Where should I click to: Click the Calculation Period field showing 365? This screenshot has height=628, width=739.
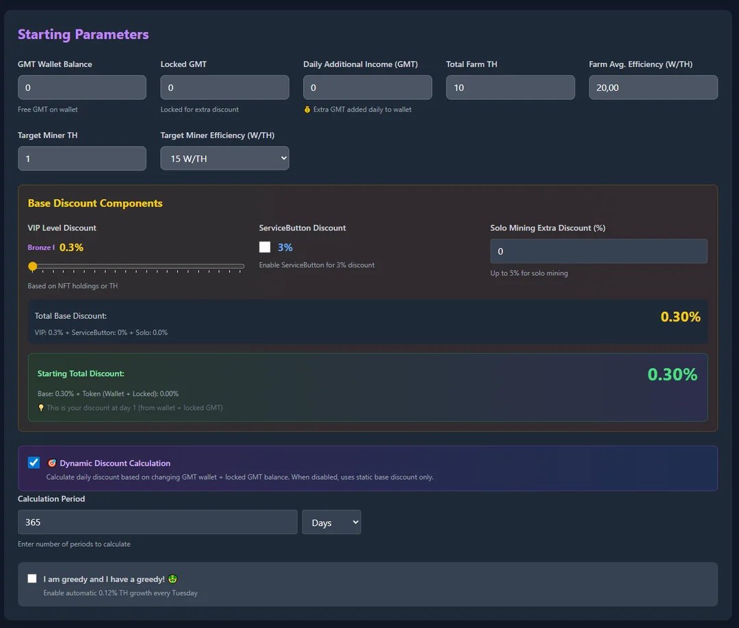point(157,521)
